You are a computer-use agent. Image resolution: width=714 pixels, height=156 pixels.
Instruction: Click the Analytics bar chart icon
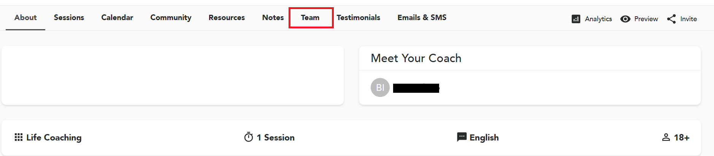576,19
